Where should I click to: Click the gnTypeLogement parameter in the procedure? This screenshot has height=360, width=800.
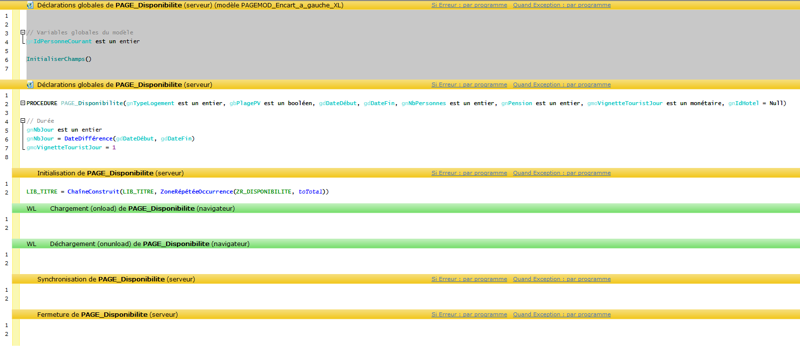(x=150, y=103)
